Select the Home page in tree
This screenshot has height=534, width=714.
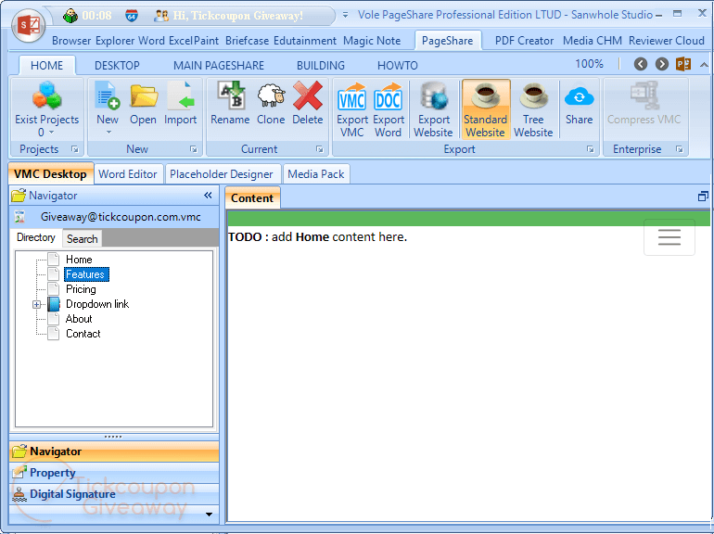pyautogui.click(x=79, y=260)
